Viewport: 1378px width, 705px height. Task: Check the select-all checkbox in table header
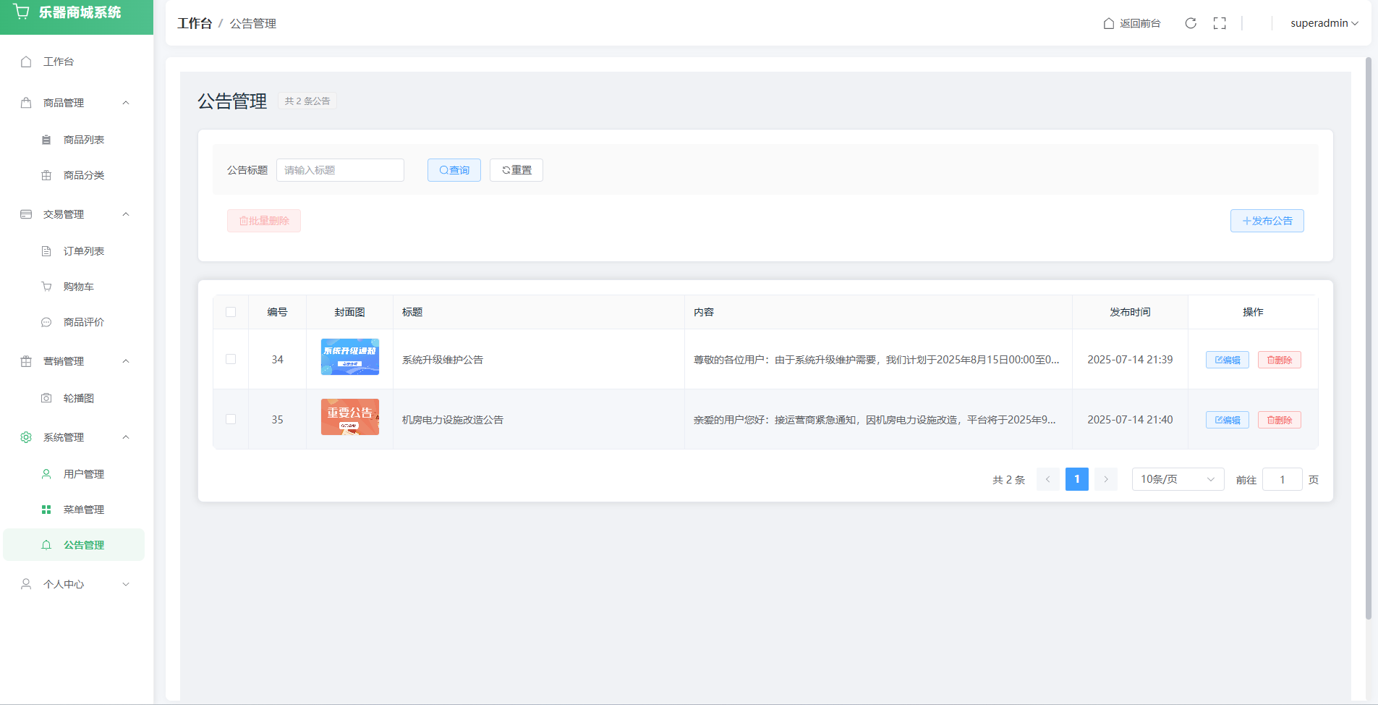click(x=231, y=312)
